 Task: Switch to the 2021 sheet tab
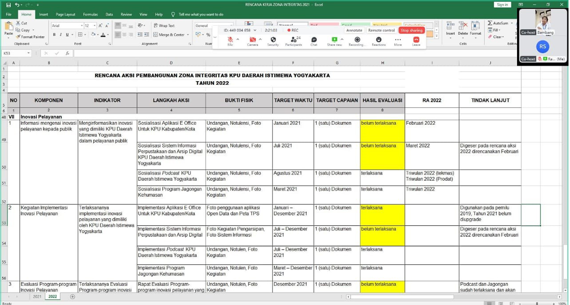(x=37, y=297)
